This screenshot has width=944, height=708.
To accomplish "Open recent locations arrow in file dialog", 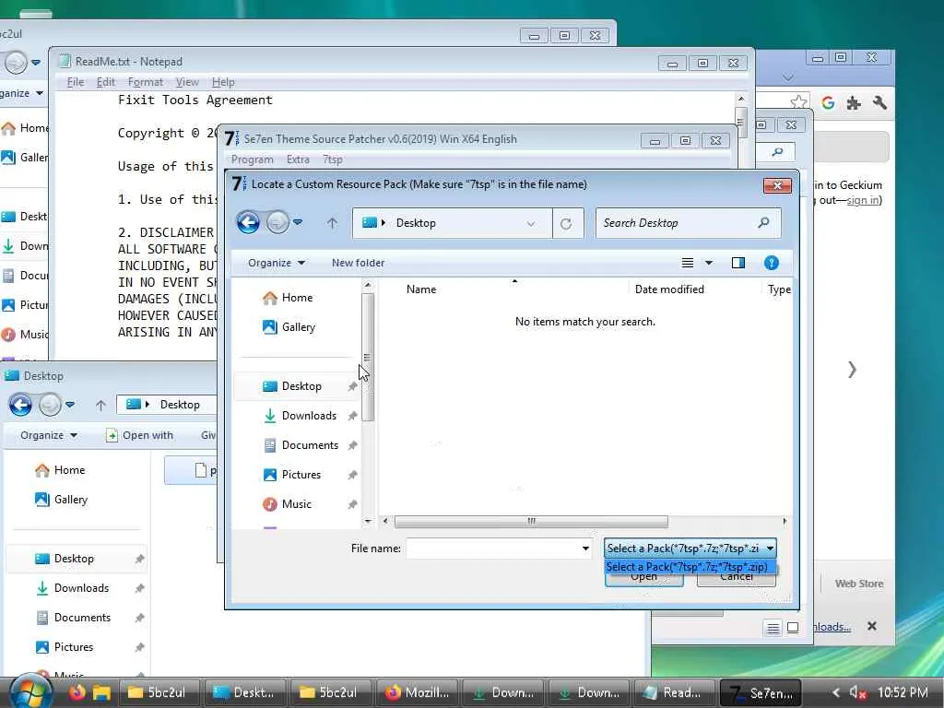I will pos(298,222).
